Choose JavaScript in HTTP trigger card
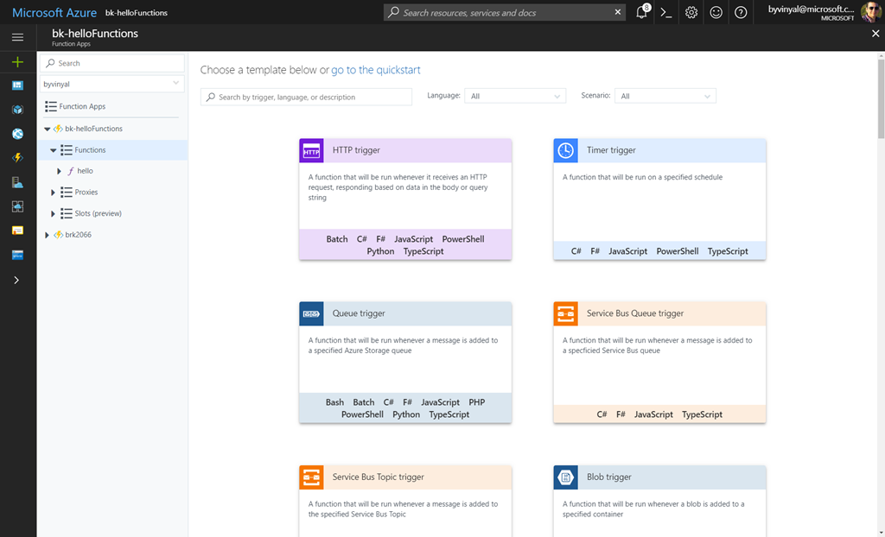The image size is (885, 537). pos(414,239)
